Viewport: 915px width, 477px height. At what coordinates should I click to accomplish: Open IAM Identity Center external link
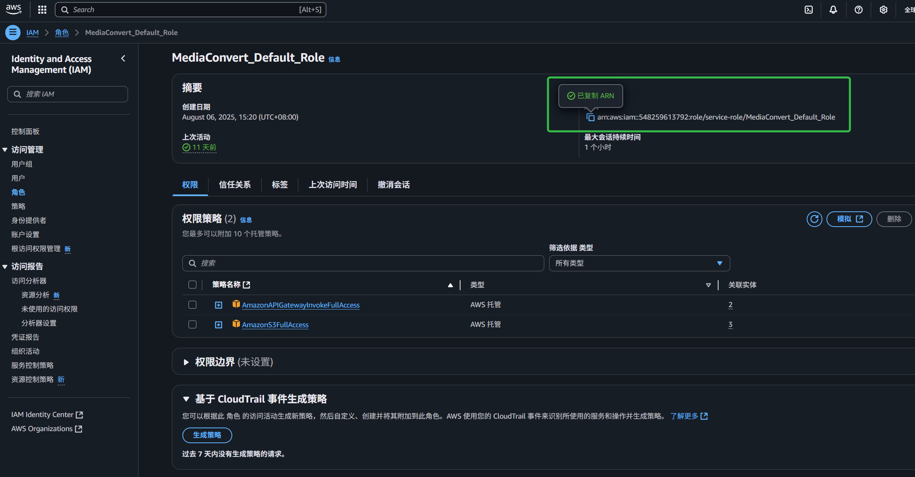coord(47,415)
